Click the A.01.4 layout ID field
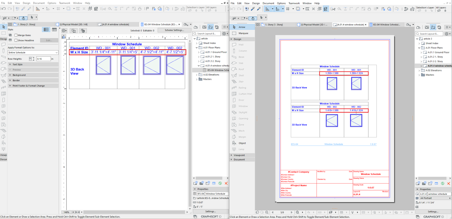 click(x=423, y=194)
